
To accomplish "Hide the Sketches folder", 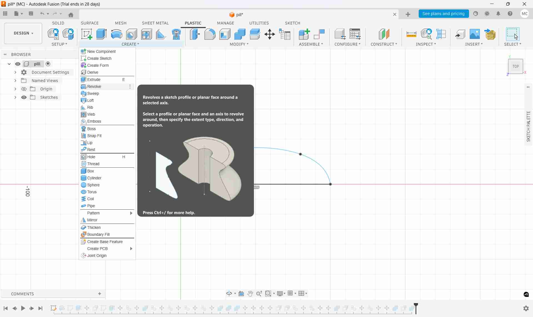I will tap(24, 97).
